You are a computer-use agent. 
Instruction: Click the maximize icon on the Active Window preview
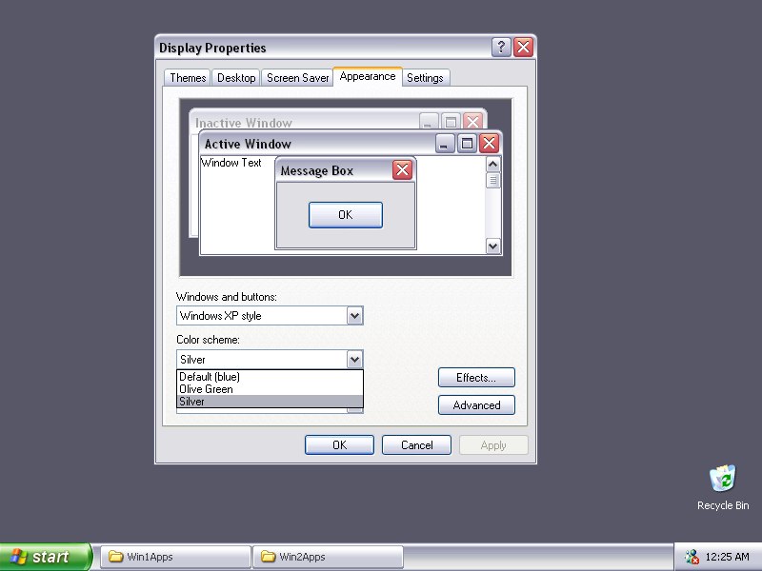[467, 143]
